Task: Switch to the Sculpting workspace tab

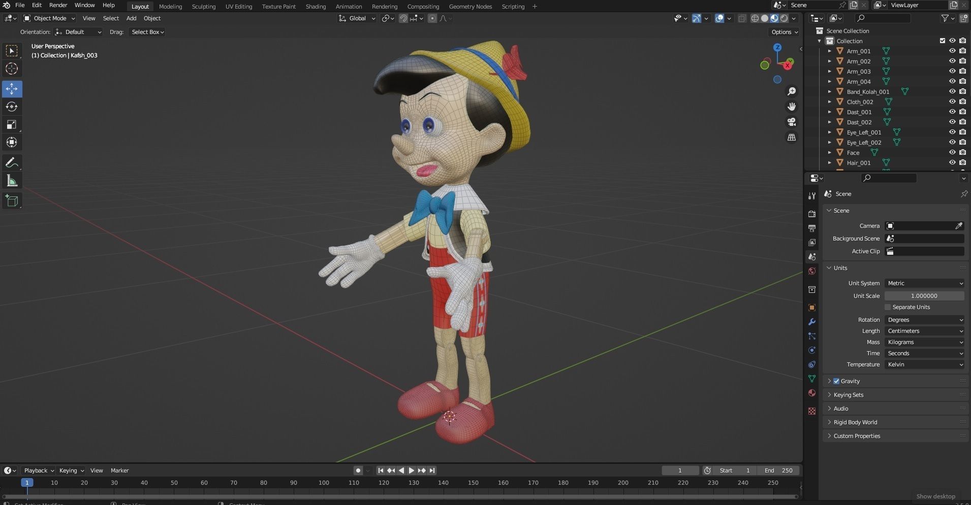Action: 204,7
